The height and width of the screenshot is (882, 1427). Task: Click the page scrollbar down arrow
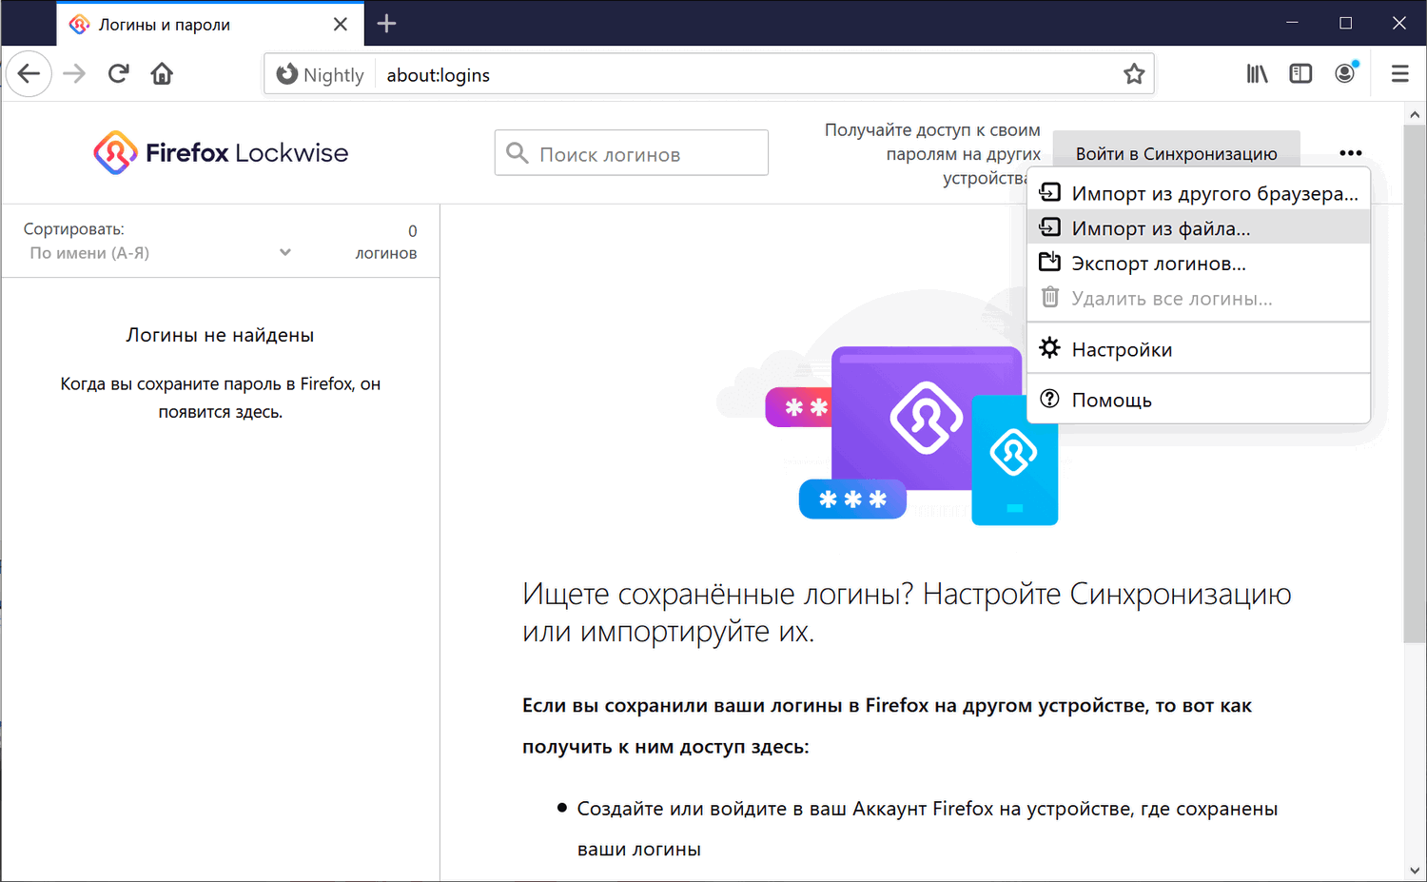[1415, 870]
